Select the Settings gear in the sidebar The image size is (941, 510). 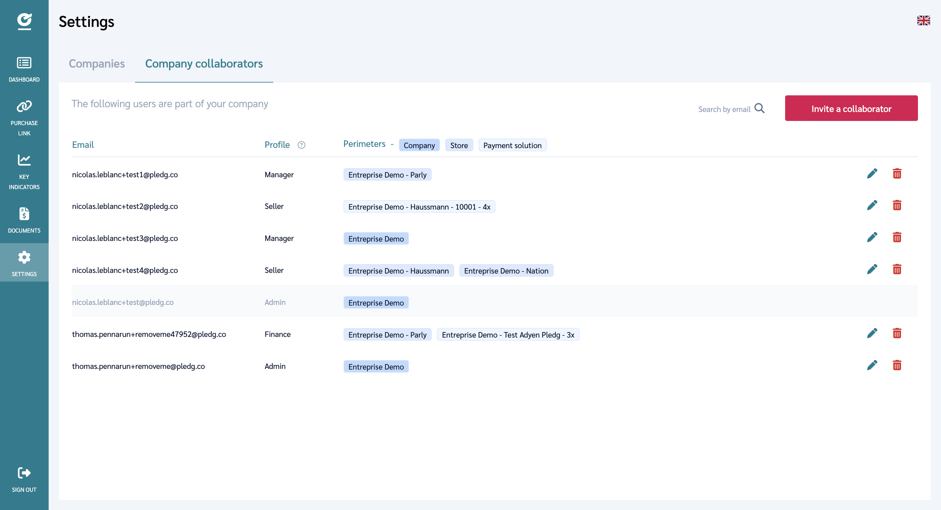24,257
